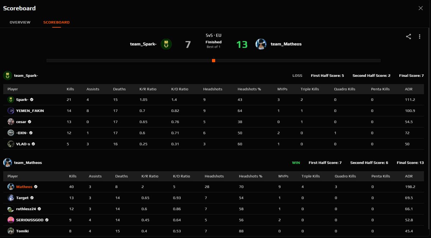Click verified badge next to ruthlesz24
This screenshot has width=431, height=238.
(x=39, y=209)
